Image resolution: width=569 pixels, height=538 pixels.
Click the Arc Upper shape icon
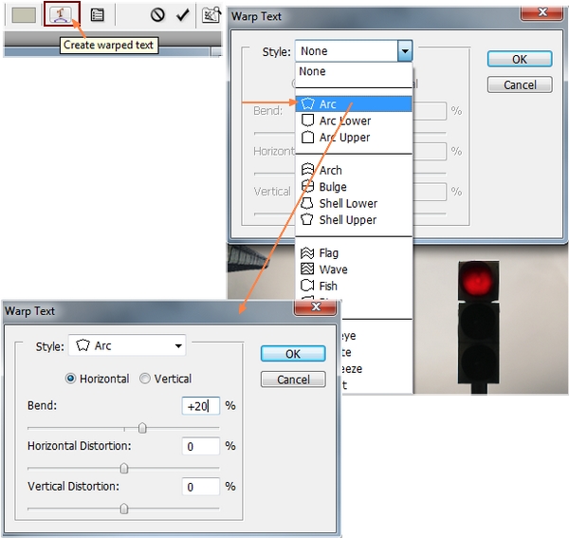point(307,138)
